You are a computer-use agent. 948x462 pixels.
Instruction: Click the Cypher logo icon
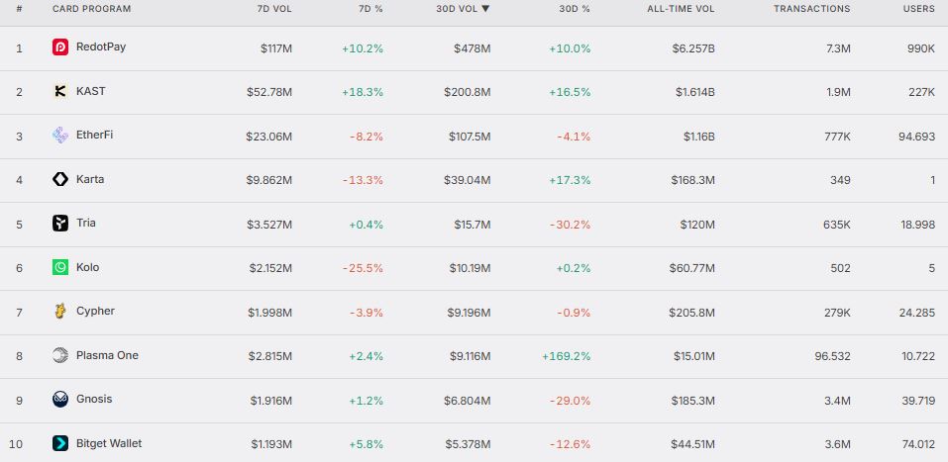(x=60, y=312)
